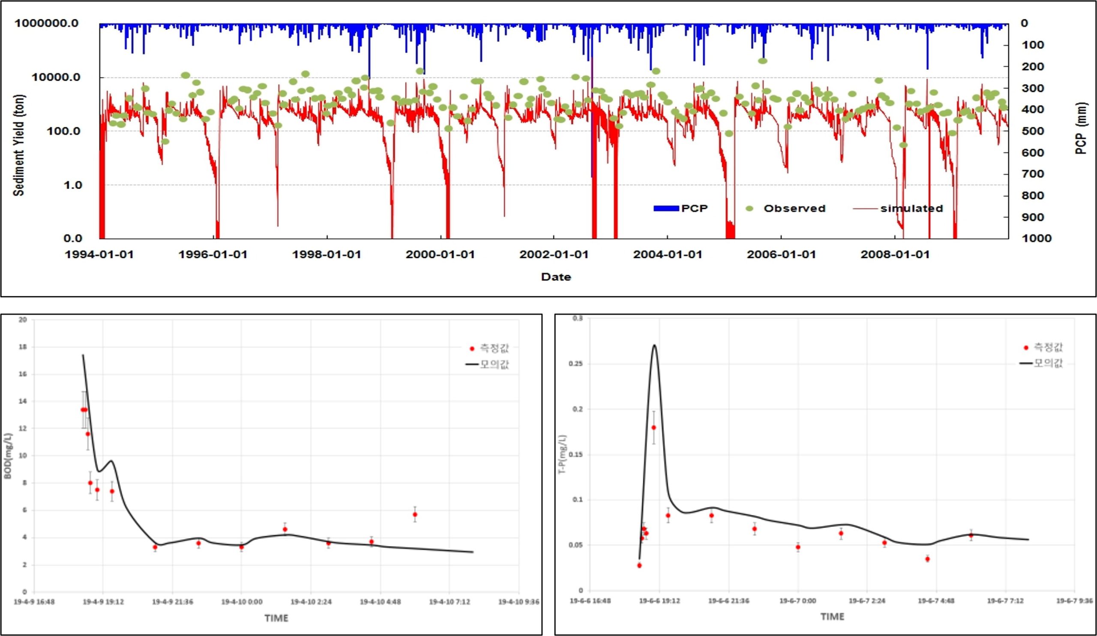Click the 측정값 legend dot in T-P chart
The width and height of the screenshot is (1097, 636).
[x=1026, y=348]
